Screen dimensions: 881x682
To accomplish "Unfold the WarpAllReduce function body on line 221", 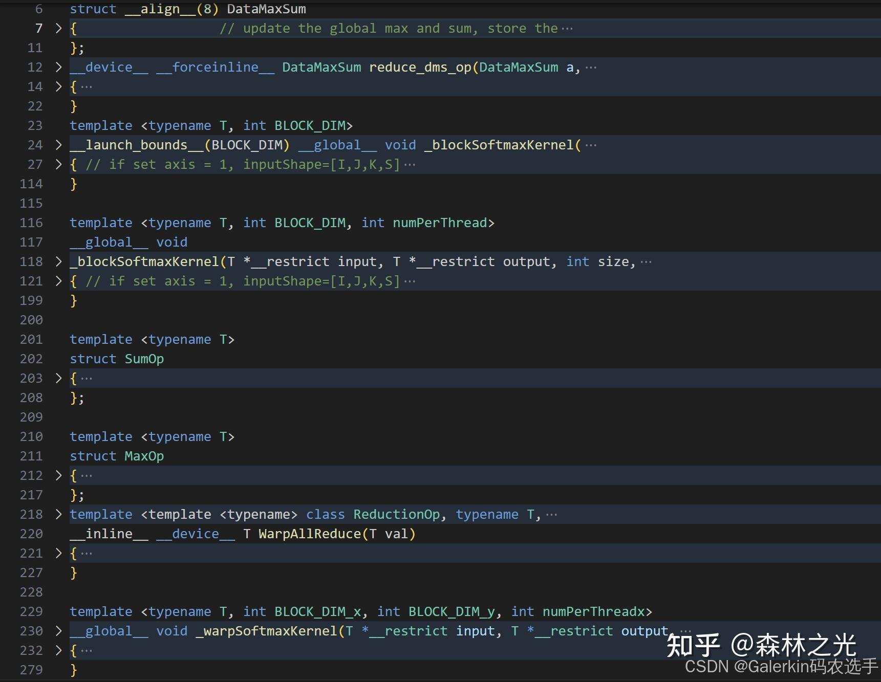I will 58,553.
